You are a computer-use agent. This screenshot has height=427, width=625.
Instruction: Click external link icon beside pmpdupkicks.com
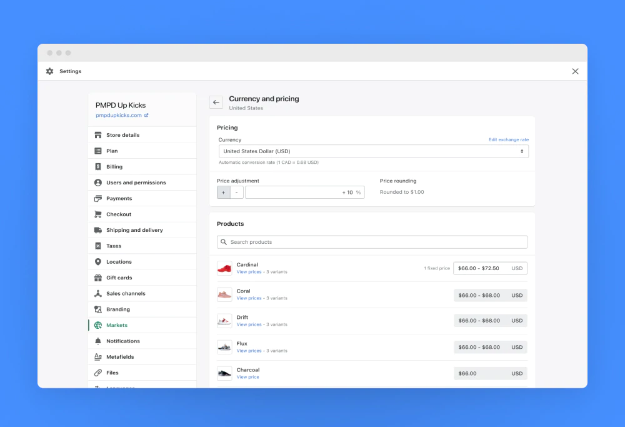coord(146,115)
